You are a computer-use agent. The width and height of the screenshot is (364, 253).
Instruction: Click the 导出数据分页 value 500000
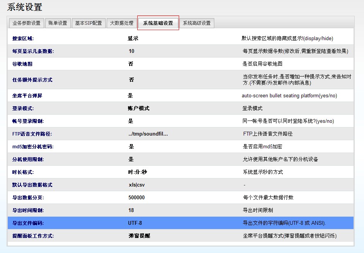point(137,198)
